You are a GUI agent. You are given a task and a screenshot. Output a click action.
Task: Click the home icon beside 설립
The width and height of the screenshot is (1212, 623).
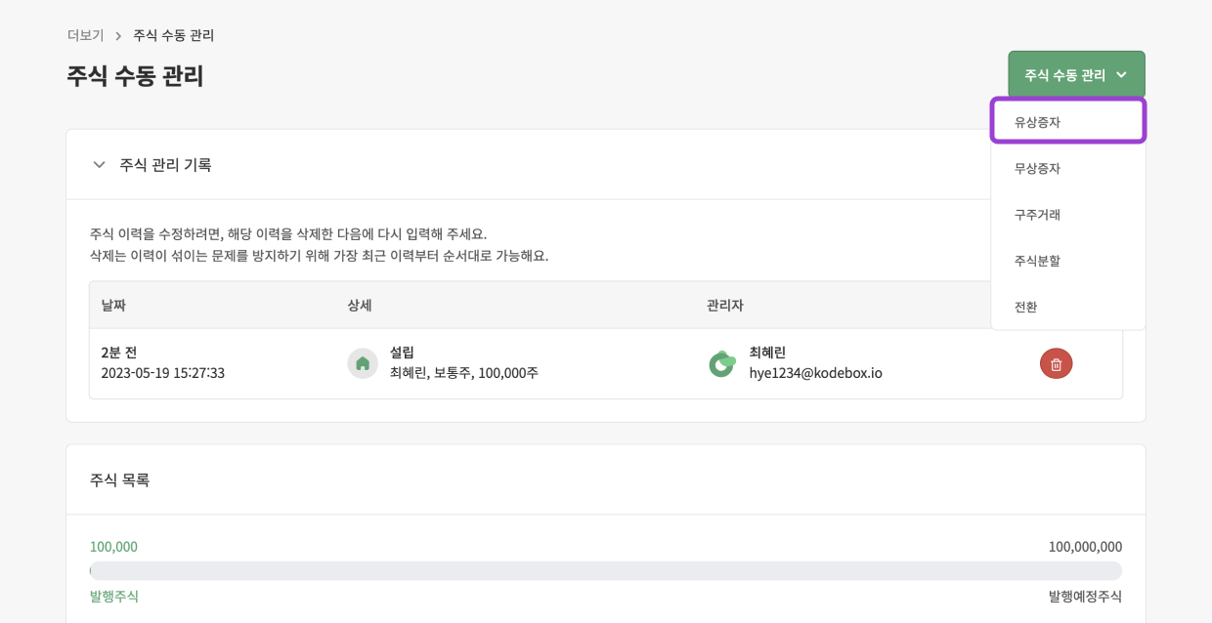(x=363, y=363)
